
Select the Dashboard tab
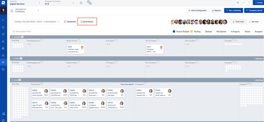pyautogui.click(x=70, y=22)
